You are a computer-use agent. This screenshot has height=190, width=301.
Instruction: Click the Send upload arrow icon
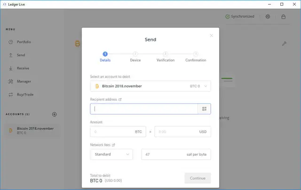click(11, 55)
